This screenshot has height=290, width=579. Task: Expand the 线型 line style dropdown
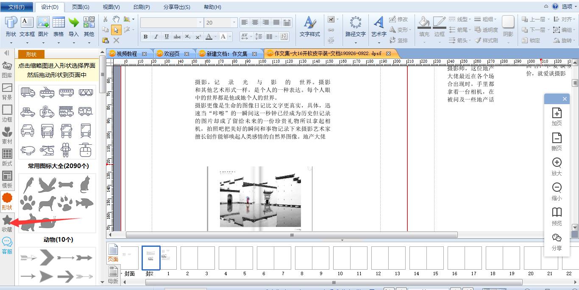(470, 19)
